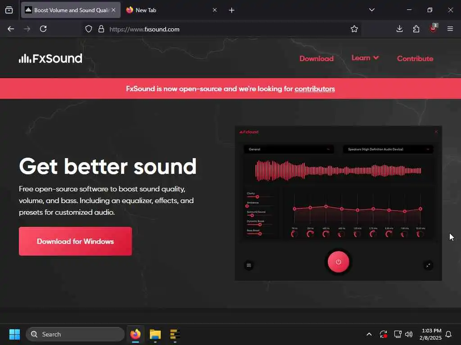Open the Download nav item

click(316, 59)
